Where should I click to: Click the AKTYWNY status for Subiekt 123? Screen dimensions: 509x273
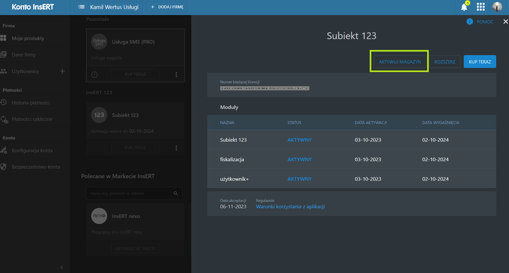[x=299, y=140]
